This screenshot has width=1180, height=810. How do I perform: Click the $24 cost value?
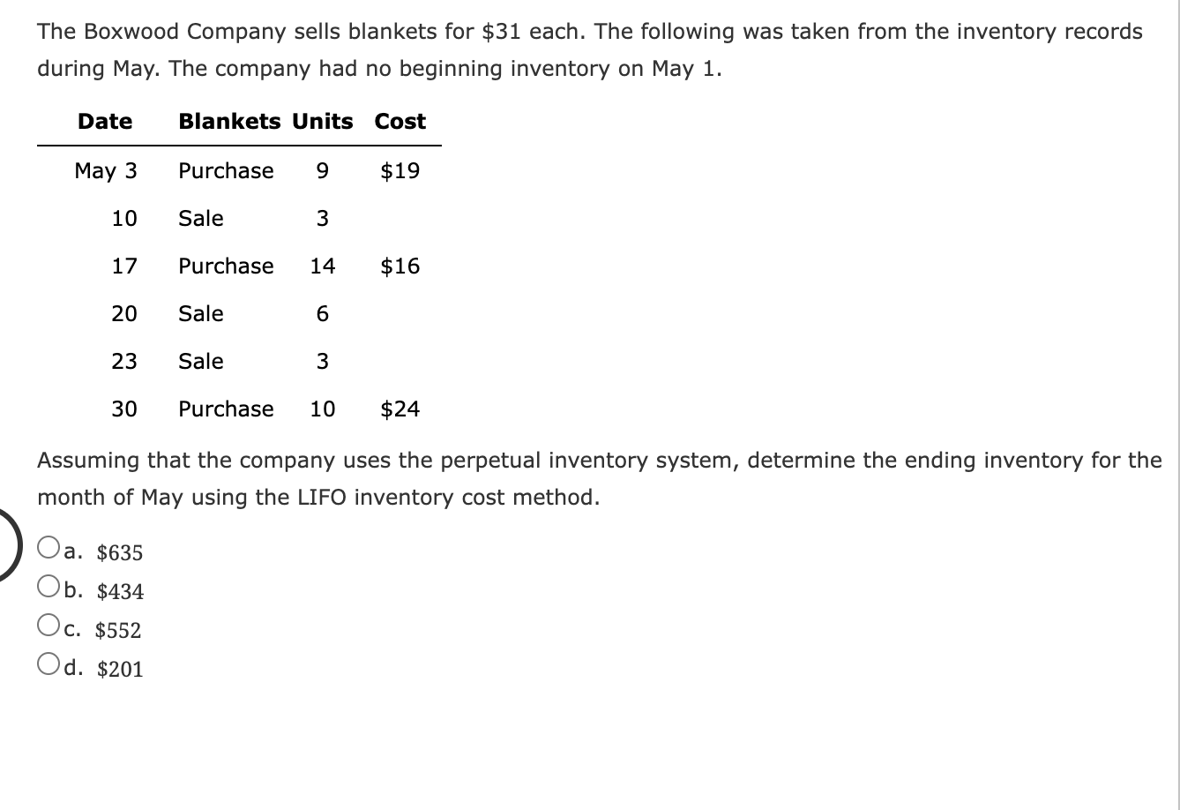coord(400,409)
